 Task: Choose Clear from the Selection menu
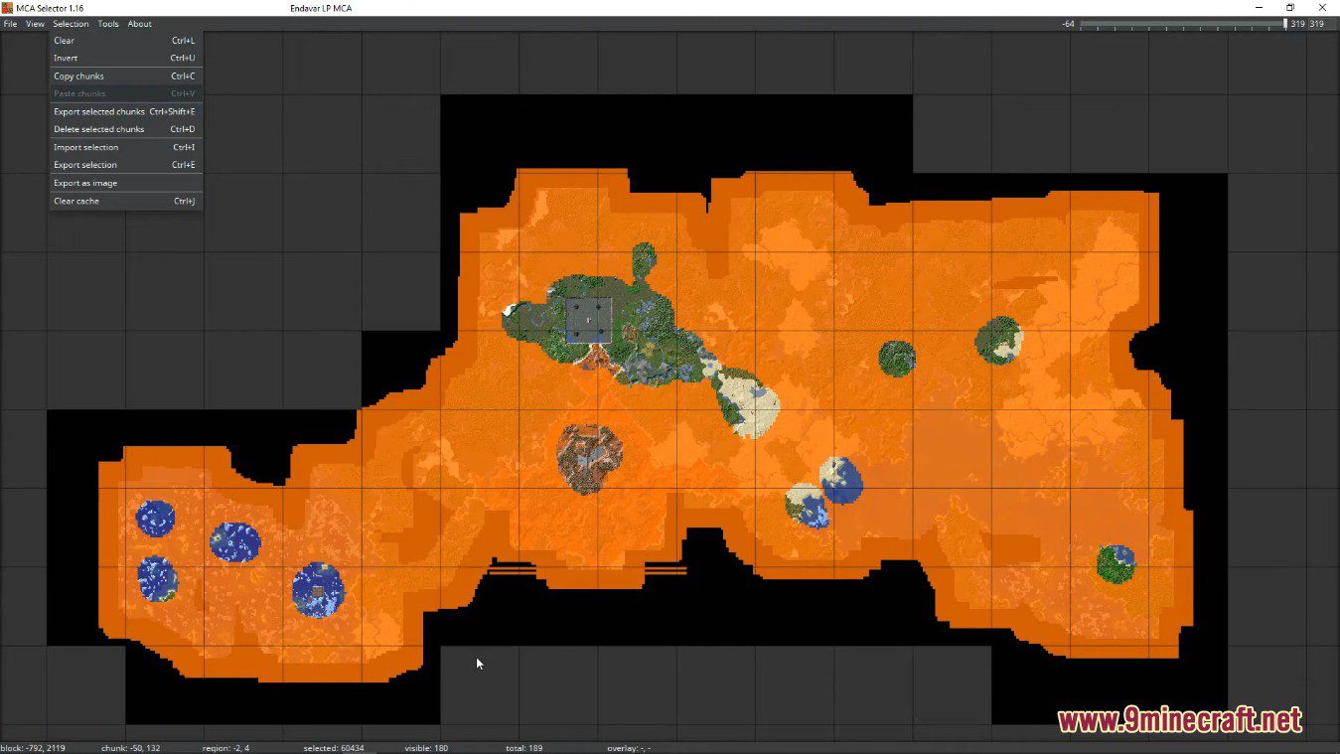pyautogui.click(x=64, y=40)
